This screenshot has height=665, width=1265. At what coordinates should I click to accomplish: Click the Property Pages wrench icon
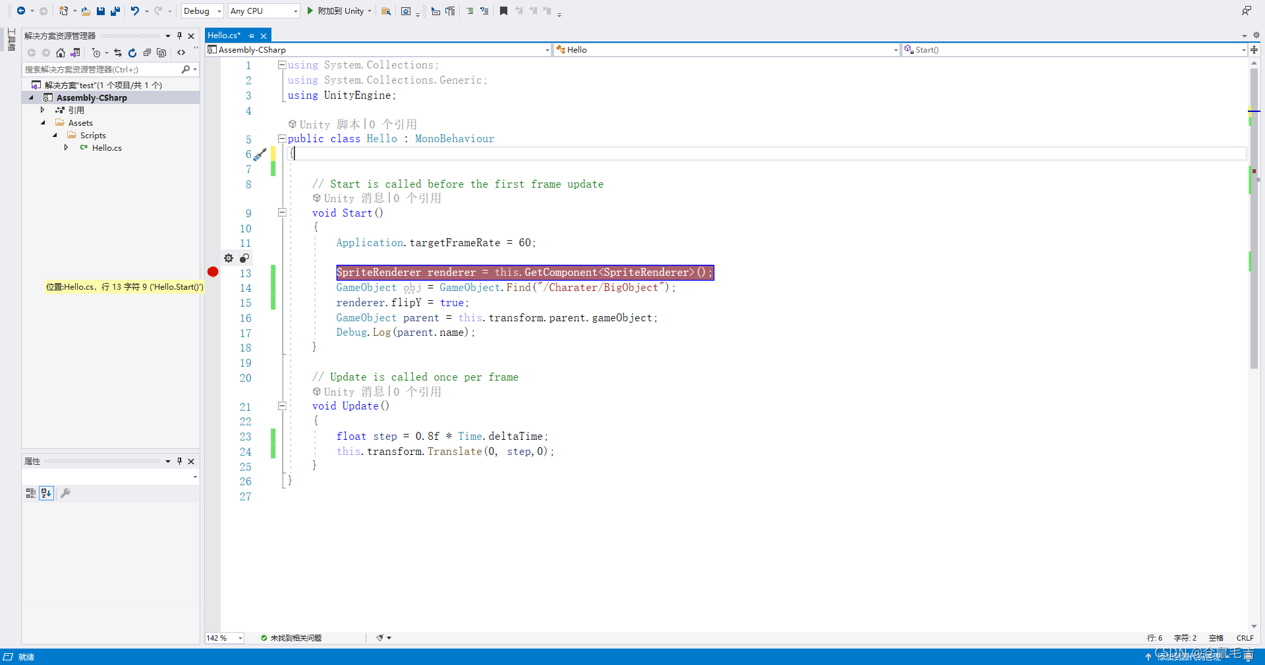click(x=65, y=492)
